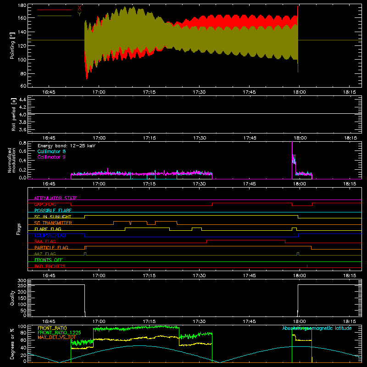Click the BAD_PACKETS spike after 18:00
The image size is (367, 367).
point(307,266)
